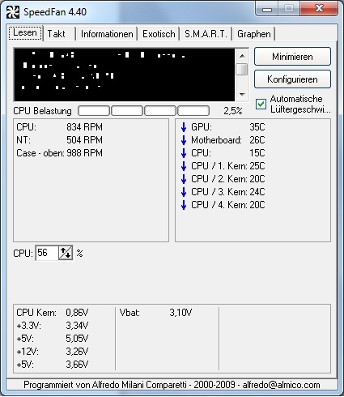Click the GPU: 35C temperature text
Screen dimensions: 344x397
[x=228, y=127]
